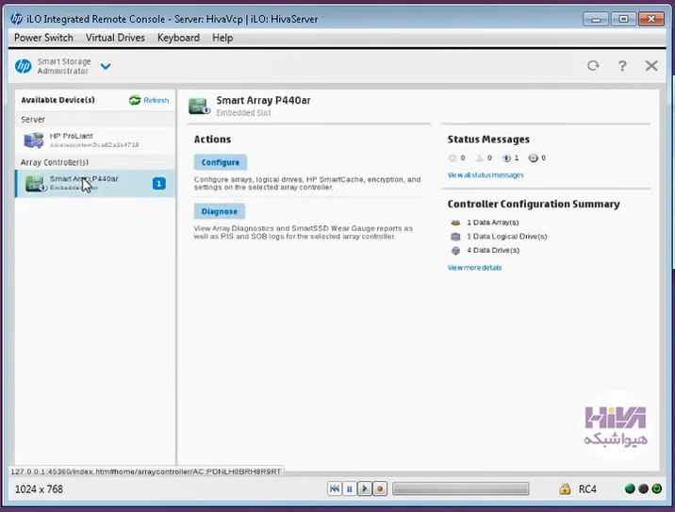Click the informational status icon showing 1
The width and height of the screenshot is (675, 512).
[506, 158]
